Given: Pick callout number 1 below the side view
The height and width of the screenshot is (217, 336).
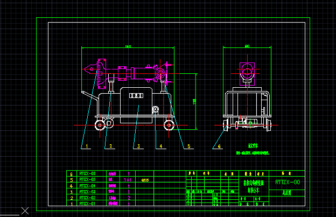Looking at the screenshot, I should pyautogui.click(x=87, y=146).
